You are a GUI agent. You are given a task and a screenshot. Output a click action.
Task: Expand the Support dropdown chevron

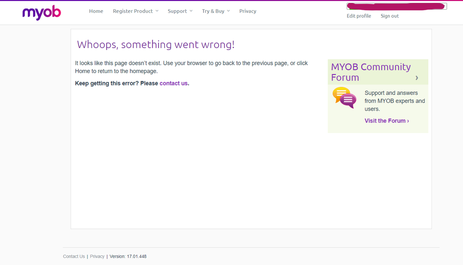tap(191, 11)
